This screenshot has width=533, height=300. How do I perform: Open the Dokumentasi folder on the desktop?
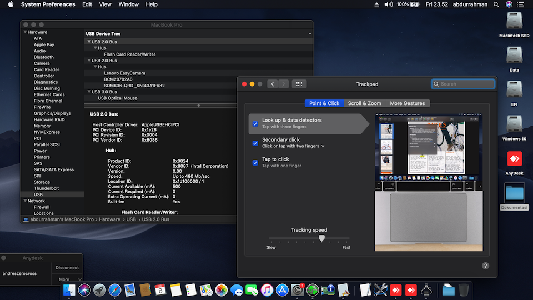[514, 194]
